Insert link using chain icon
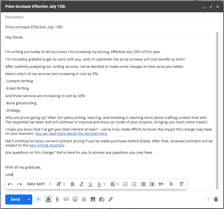Screen dimensions: 224x209 [x=66, y=199]
